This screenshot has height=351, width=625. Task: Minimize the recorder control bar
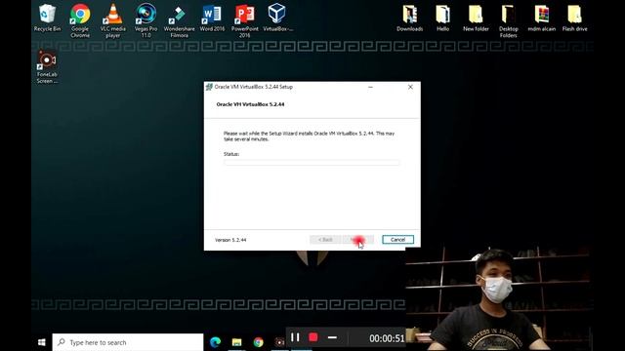click(x=332, y=337)
